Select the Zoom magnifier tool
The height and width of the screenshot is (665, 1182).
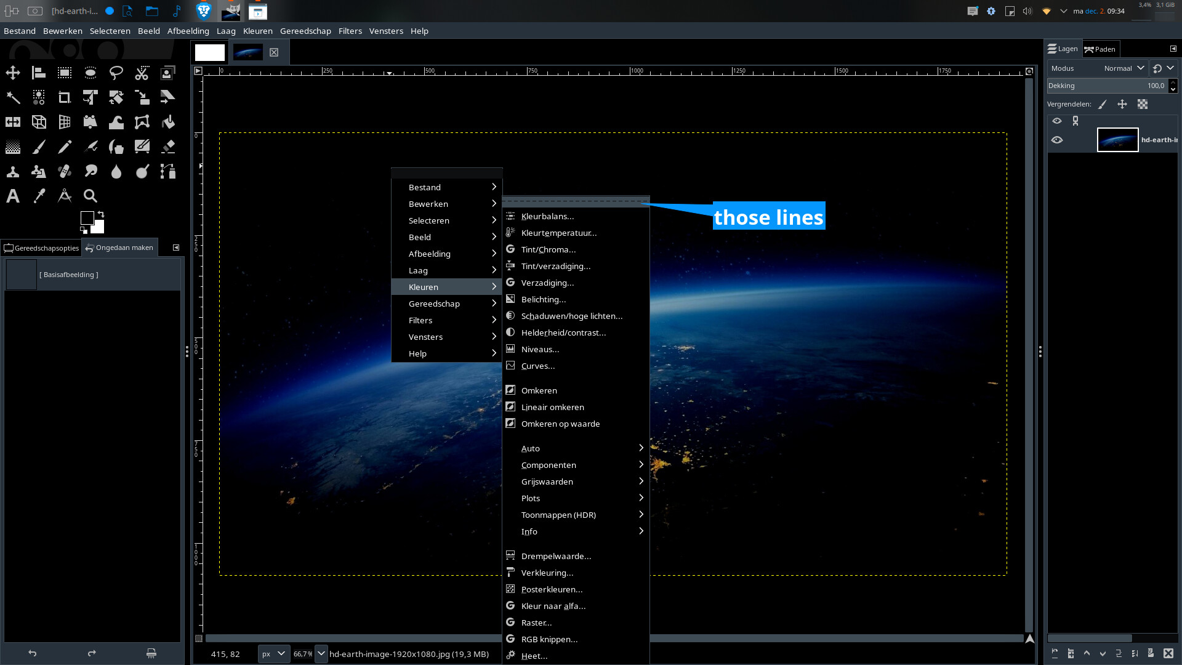(x=90, y=196)
